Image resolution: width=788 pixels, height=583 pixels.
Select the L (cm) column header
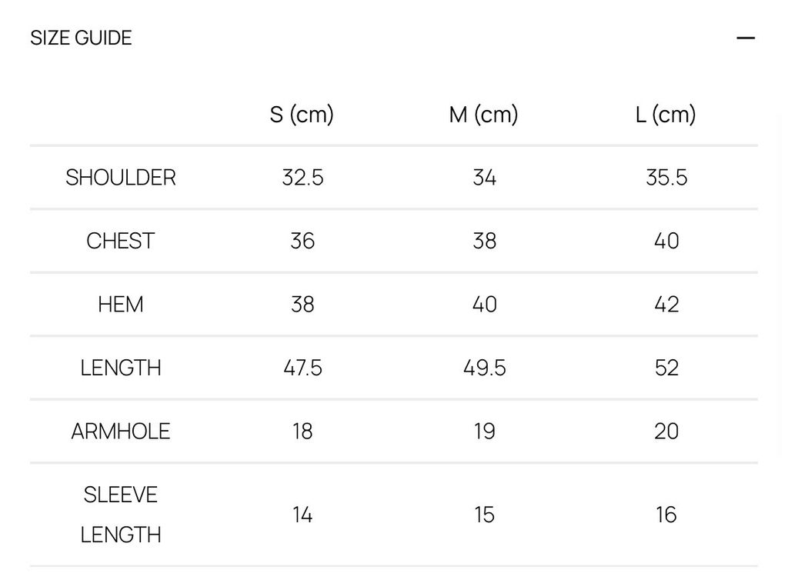(666, 115)
